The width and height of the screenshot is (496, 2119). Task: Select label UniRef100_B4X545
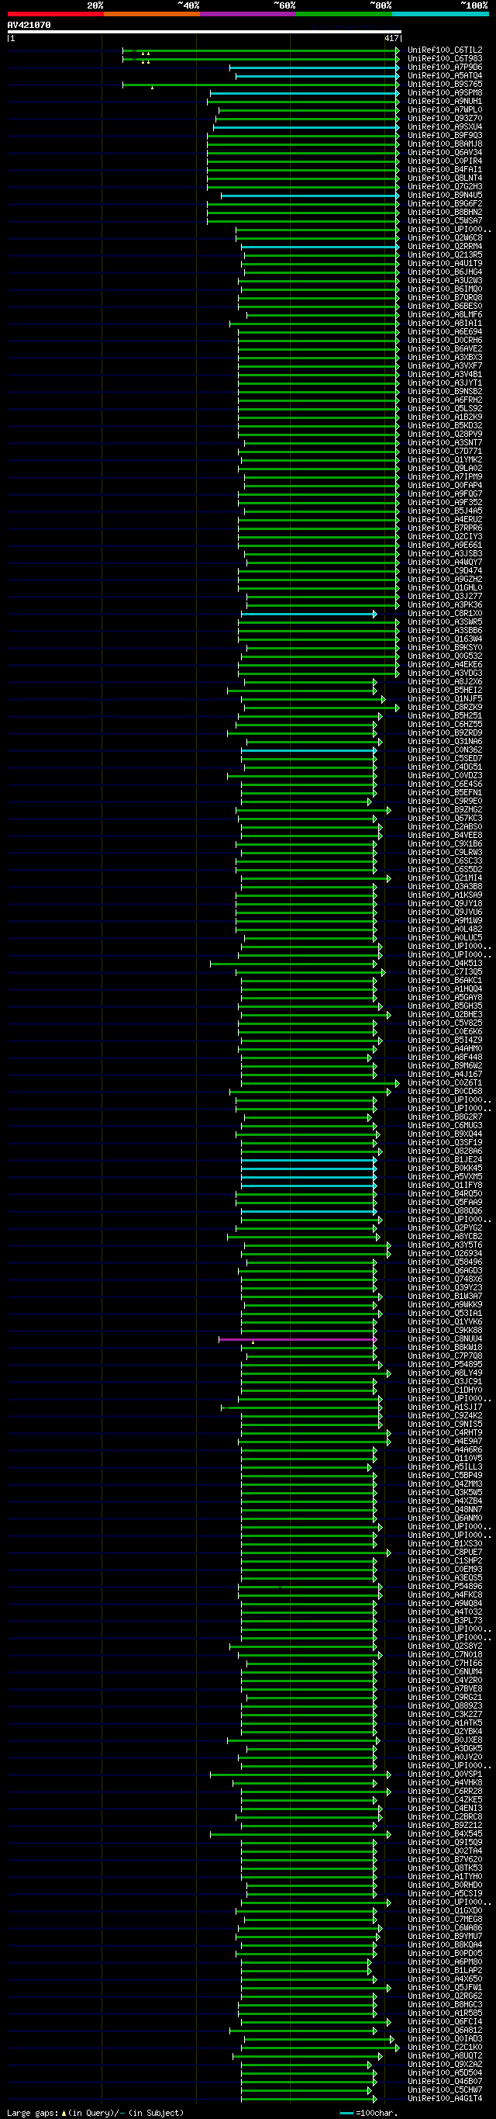pyautogui.click(x=444, y=1833)
